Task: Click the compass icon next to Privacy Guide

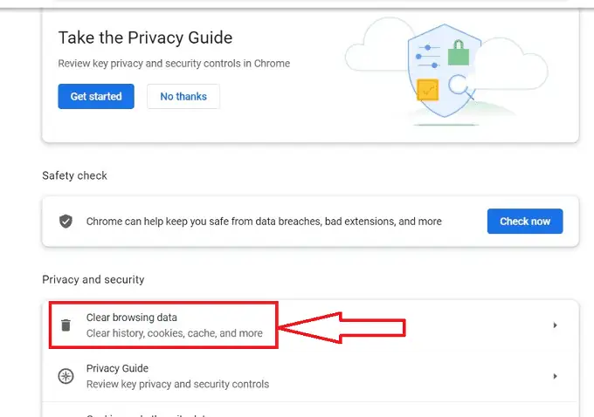Action: [66, 377]
